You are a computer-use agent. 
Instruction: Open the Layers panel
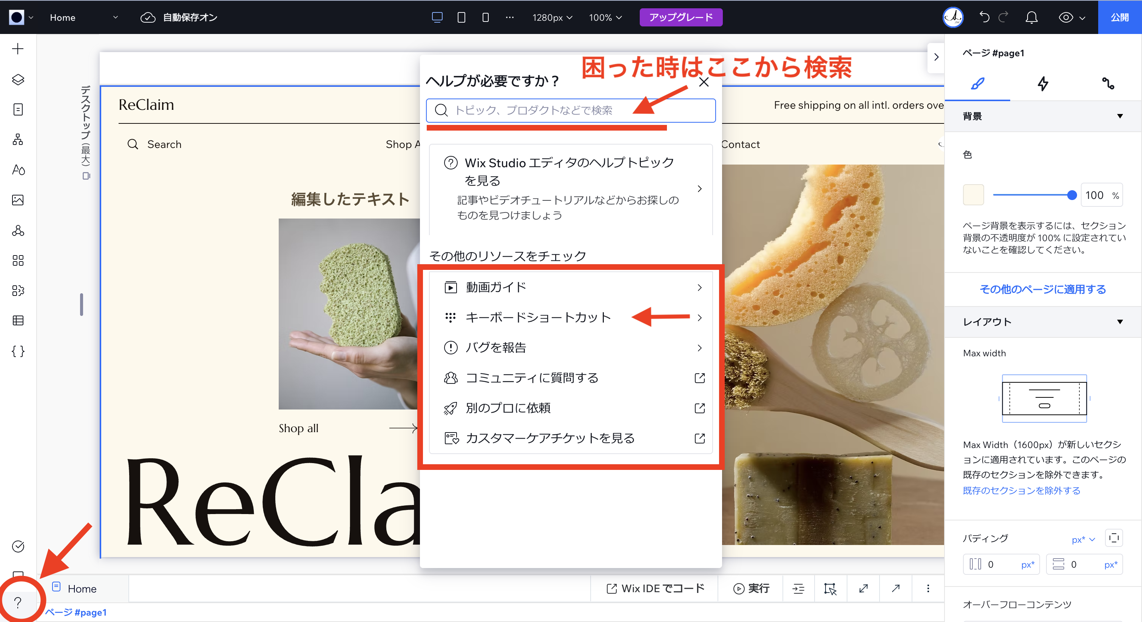point(18,80)
